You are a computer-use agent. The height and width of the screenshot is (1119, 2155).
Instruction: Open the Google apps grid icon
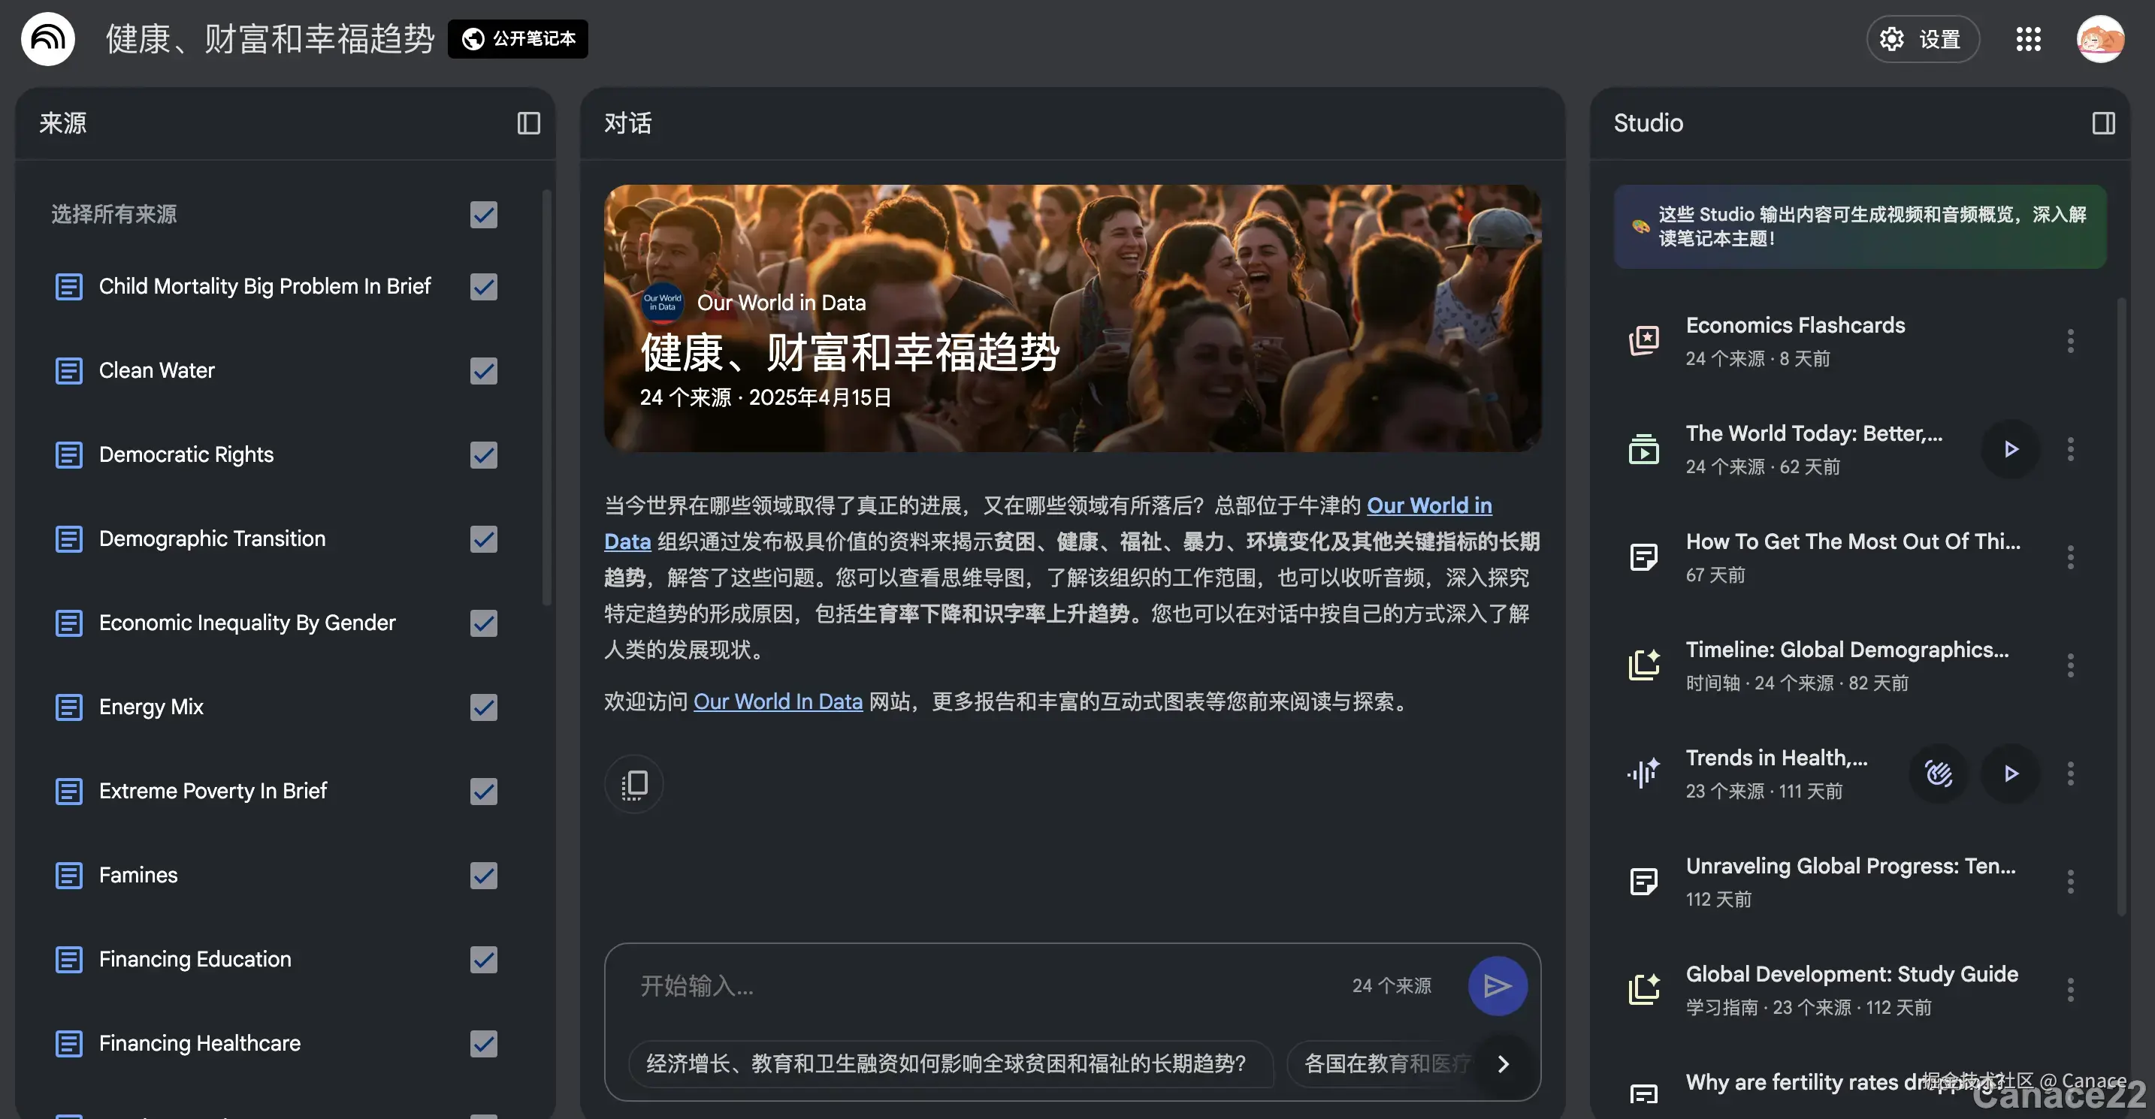click(x=2028, y=38)
